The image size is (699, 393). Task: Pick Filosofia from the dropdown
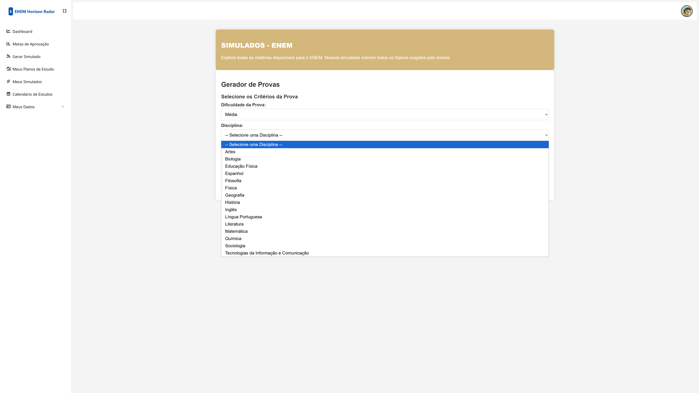tap(385, 181)
